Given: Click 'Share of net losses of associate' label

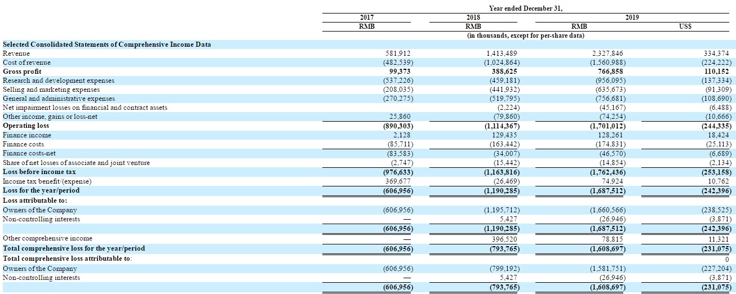Looking at the screenshot, I should pyautogui.click(x=76, y=163).
